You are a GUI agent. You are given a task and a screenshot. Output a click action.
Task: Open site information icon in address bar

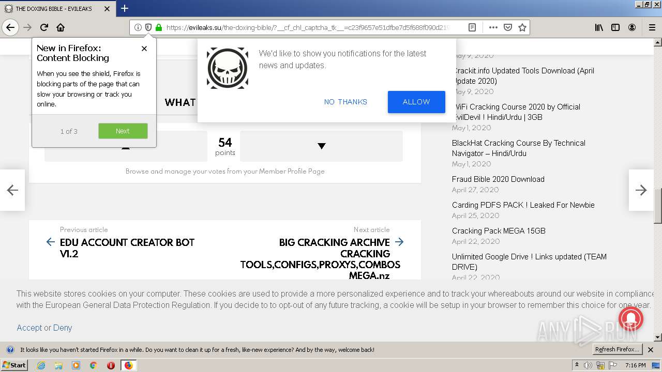138,27
